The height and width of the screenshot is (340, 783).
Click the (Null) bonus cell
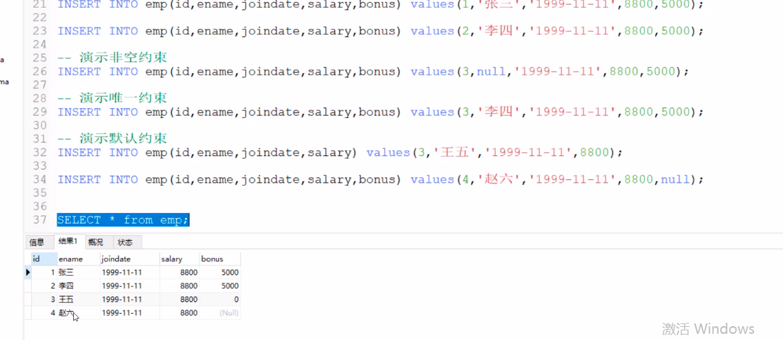pyautogui.click(x=220, y=312)
